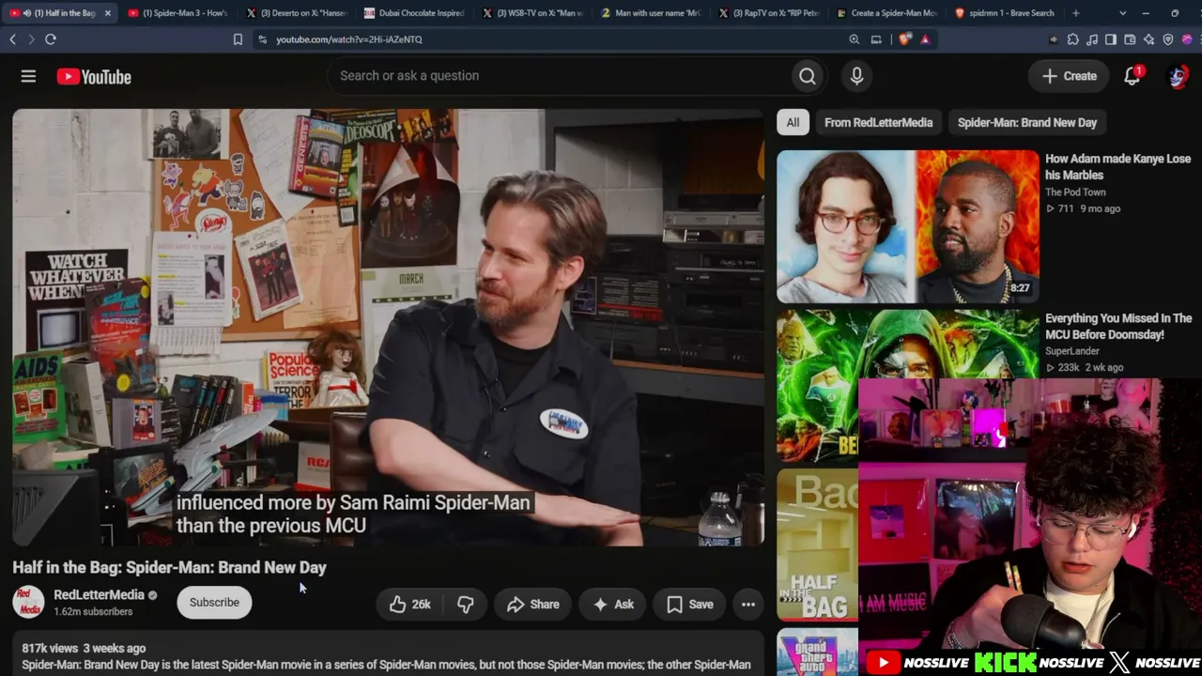Toggle the browser sidebar panel
Image resolution: width=1202 pixels, height=676 pixels.
(1111, 39)
